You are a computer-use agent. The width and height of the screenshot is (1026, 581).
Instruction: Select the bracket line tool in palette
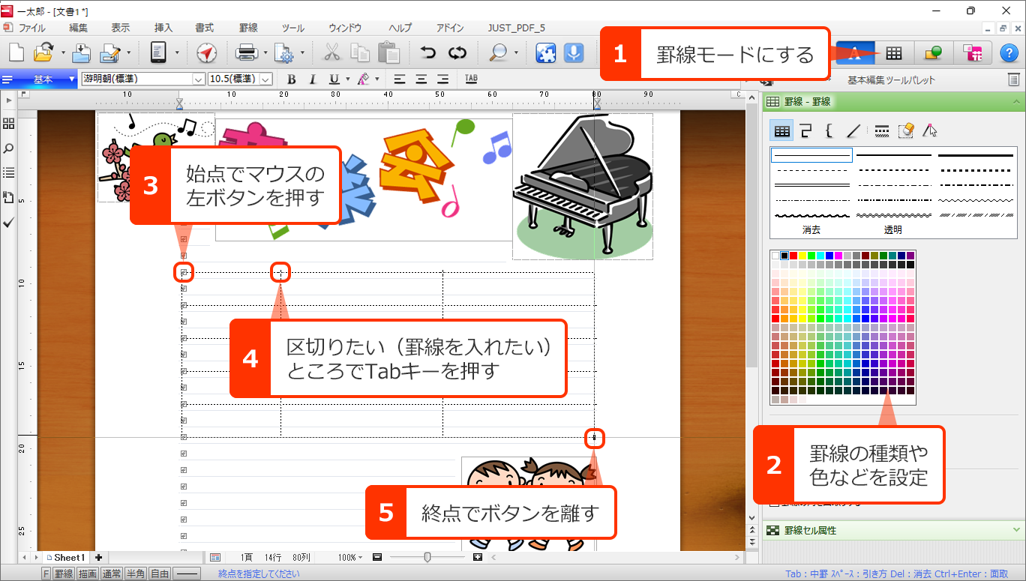[829, 131]
